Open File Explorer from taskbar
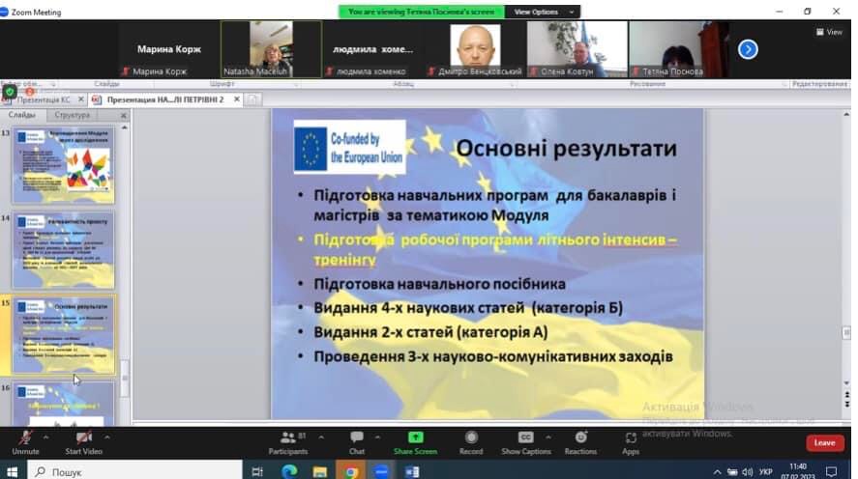Image resolution: width=858 pixels, height=479 pixels. click(x=319, y=471)
